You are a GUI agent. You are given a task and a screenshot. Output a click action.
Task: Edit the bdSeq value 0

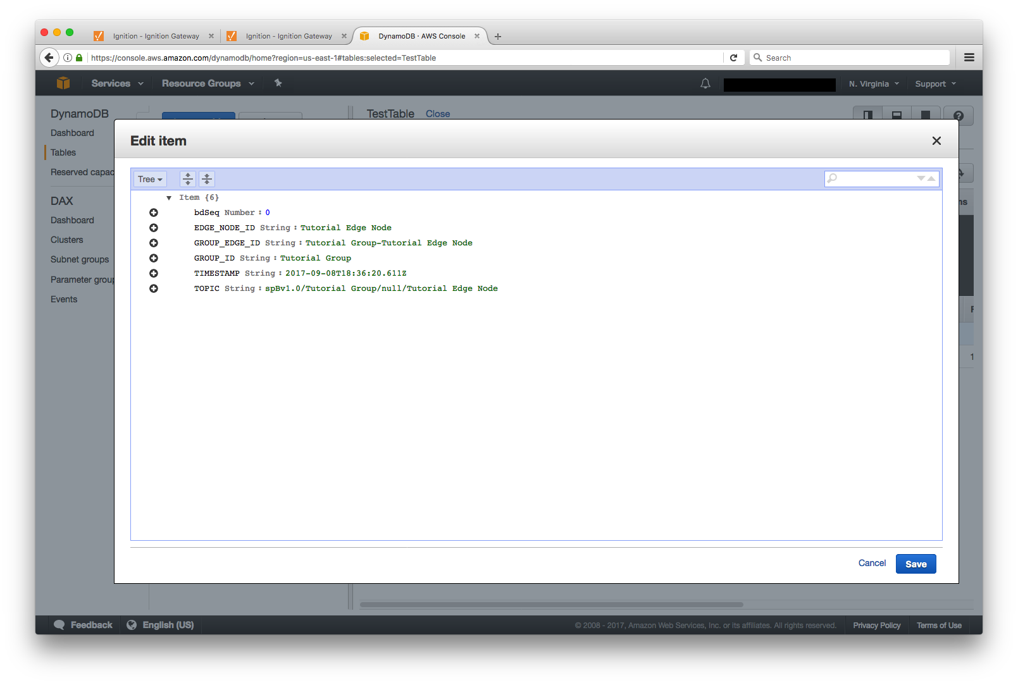pos(268,213)
